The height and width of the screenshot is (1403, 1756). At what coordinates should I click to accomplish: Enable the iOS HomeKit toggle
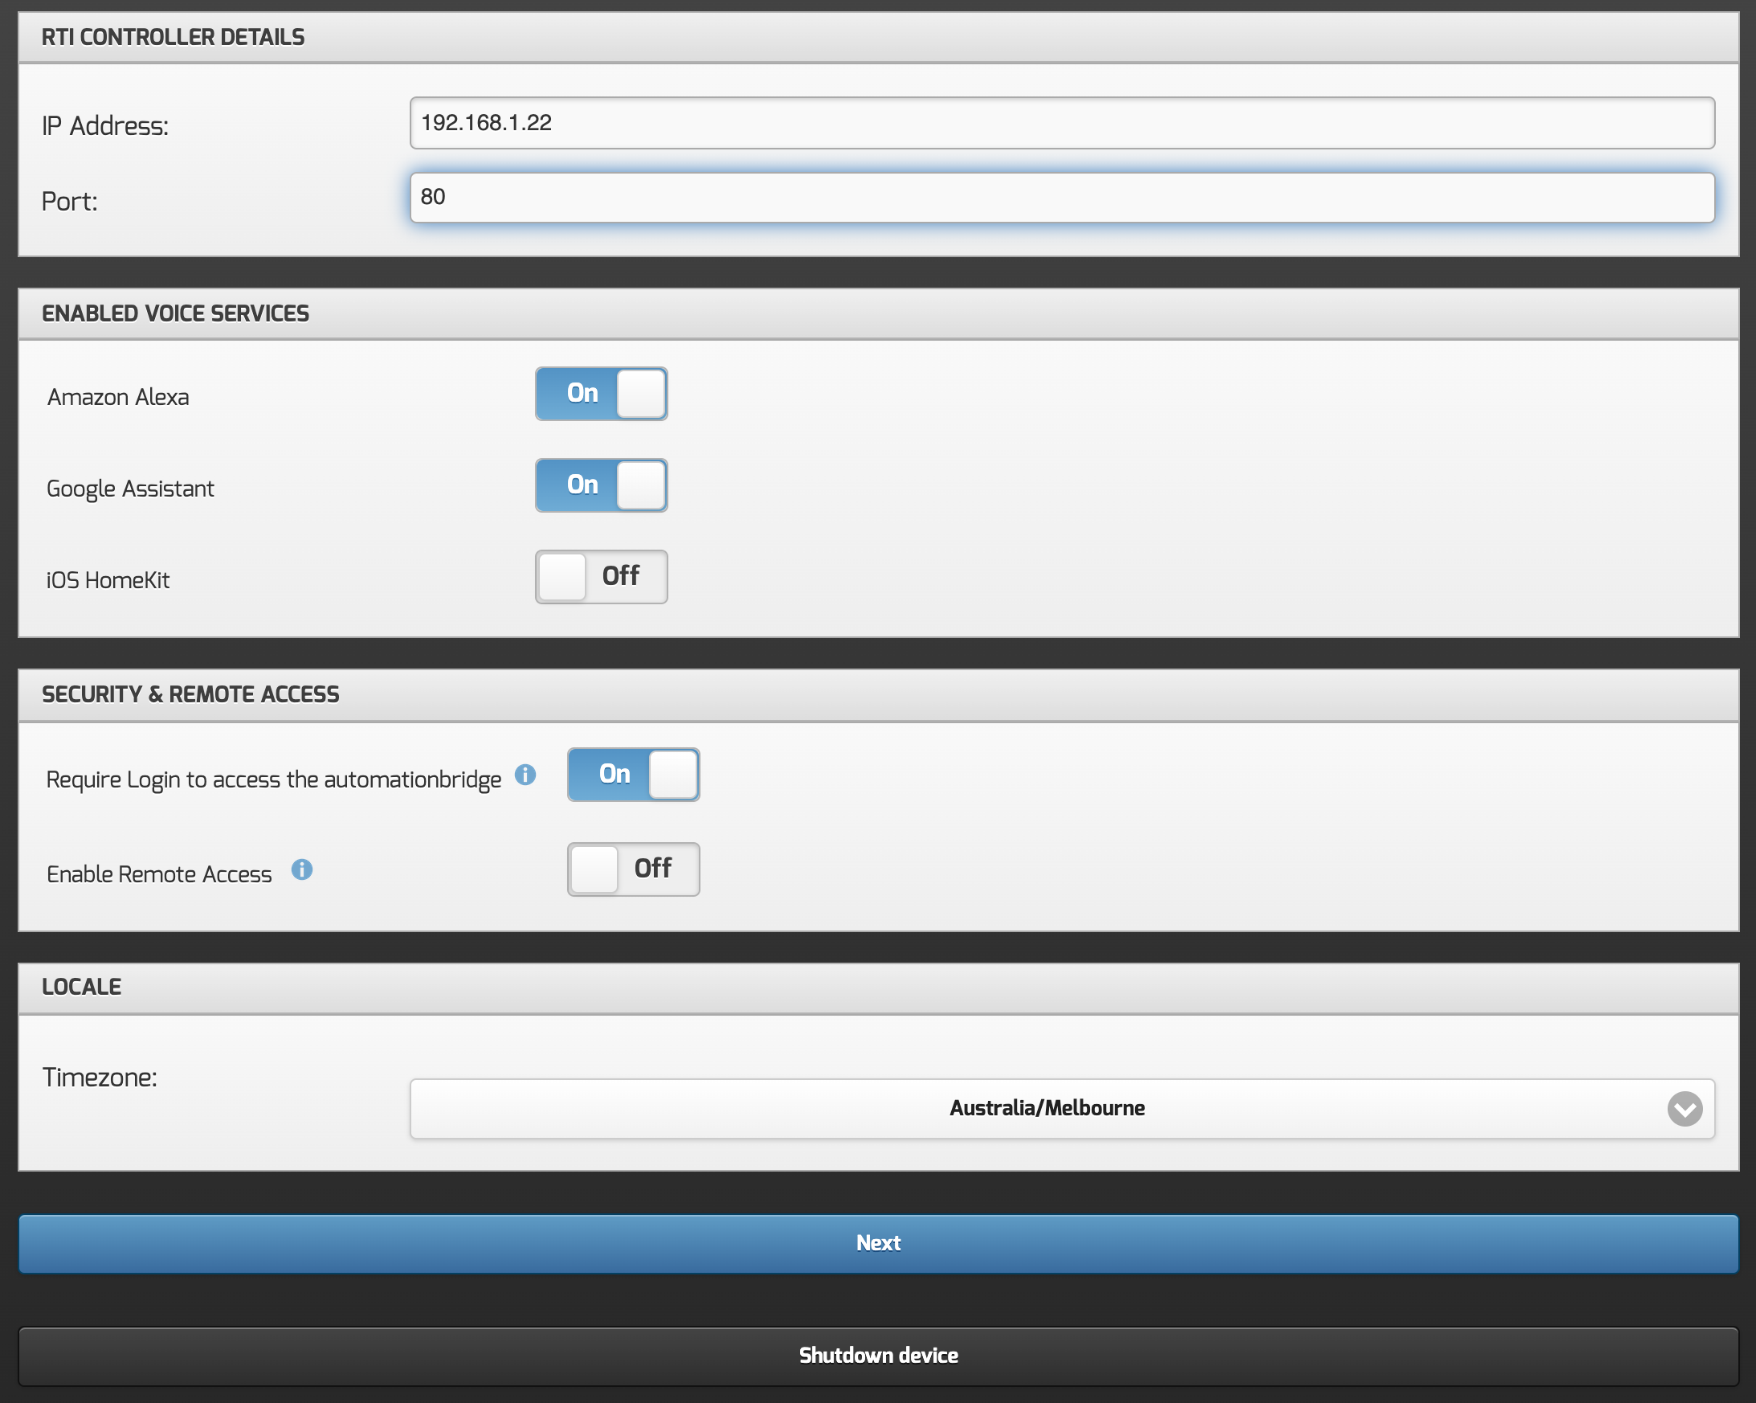pos(601,577)
